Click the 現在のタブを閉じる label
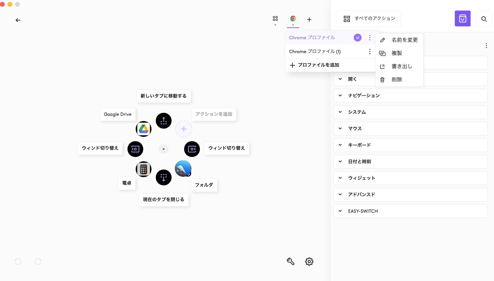This screenshot has height=281, width=494. [x=164, y=200]
